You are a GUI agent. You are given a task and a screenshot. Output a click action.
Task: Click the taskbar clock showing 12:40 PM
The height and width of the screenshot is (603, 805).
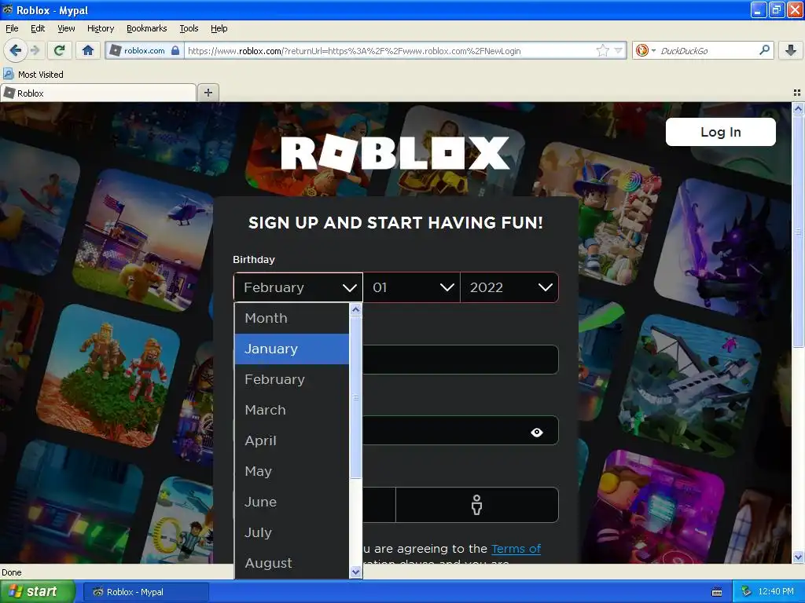tap(776, 592)
